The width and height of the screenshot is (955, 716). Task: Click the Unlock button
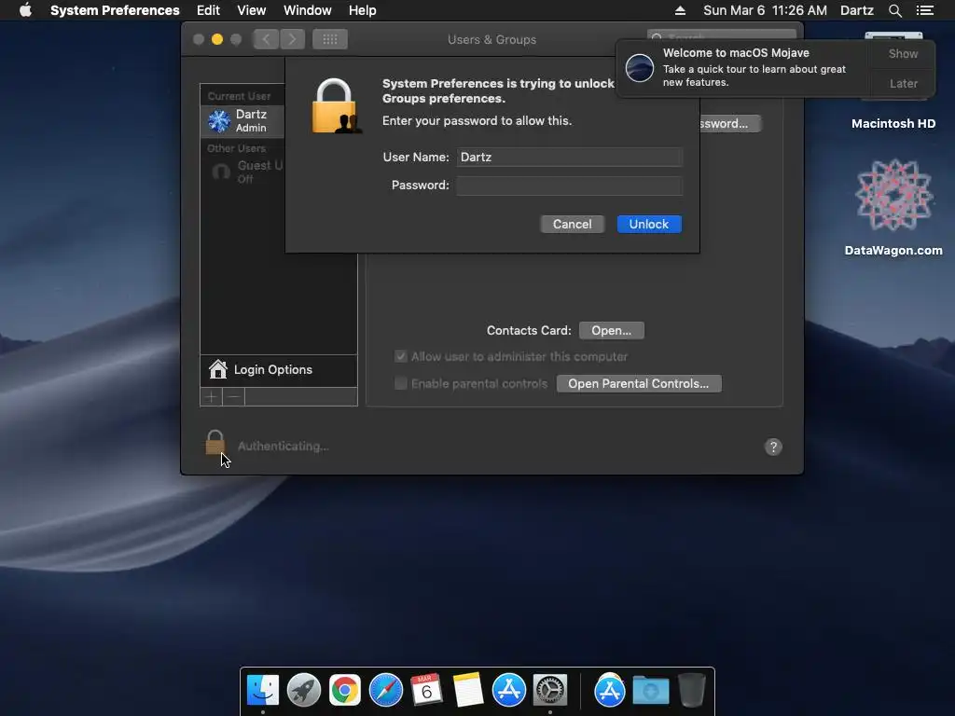(649, 224)
